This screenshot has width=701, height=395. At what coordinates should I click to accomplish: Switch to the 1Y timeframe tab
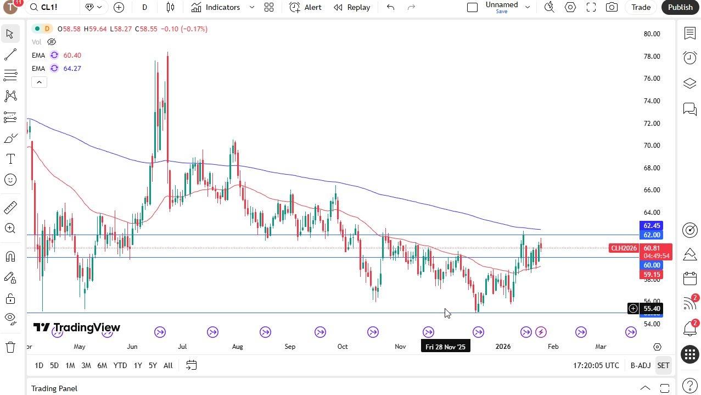tap(137, 365)
